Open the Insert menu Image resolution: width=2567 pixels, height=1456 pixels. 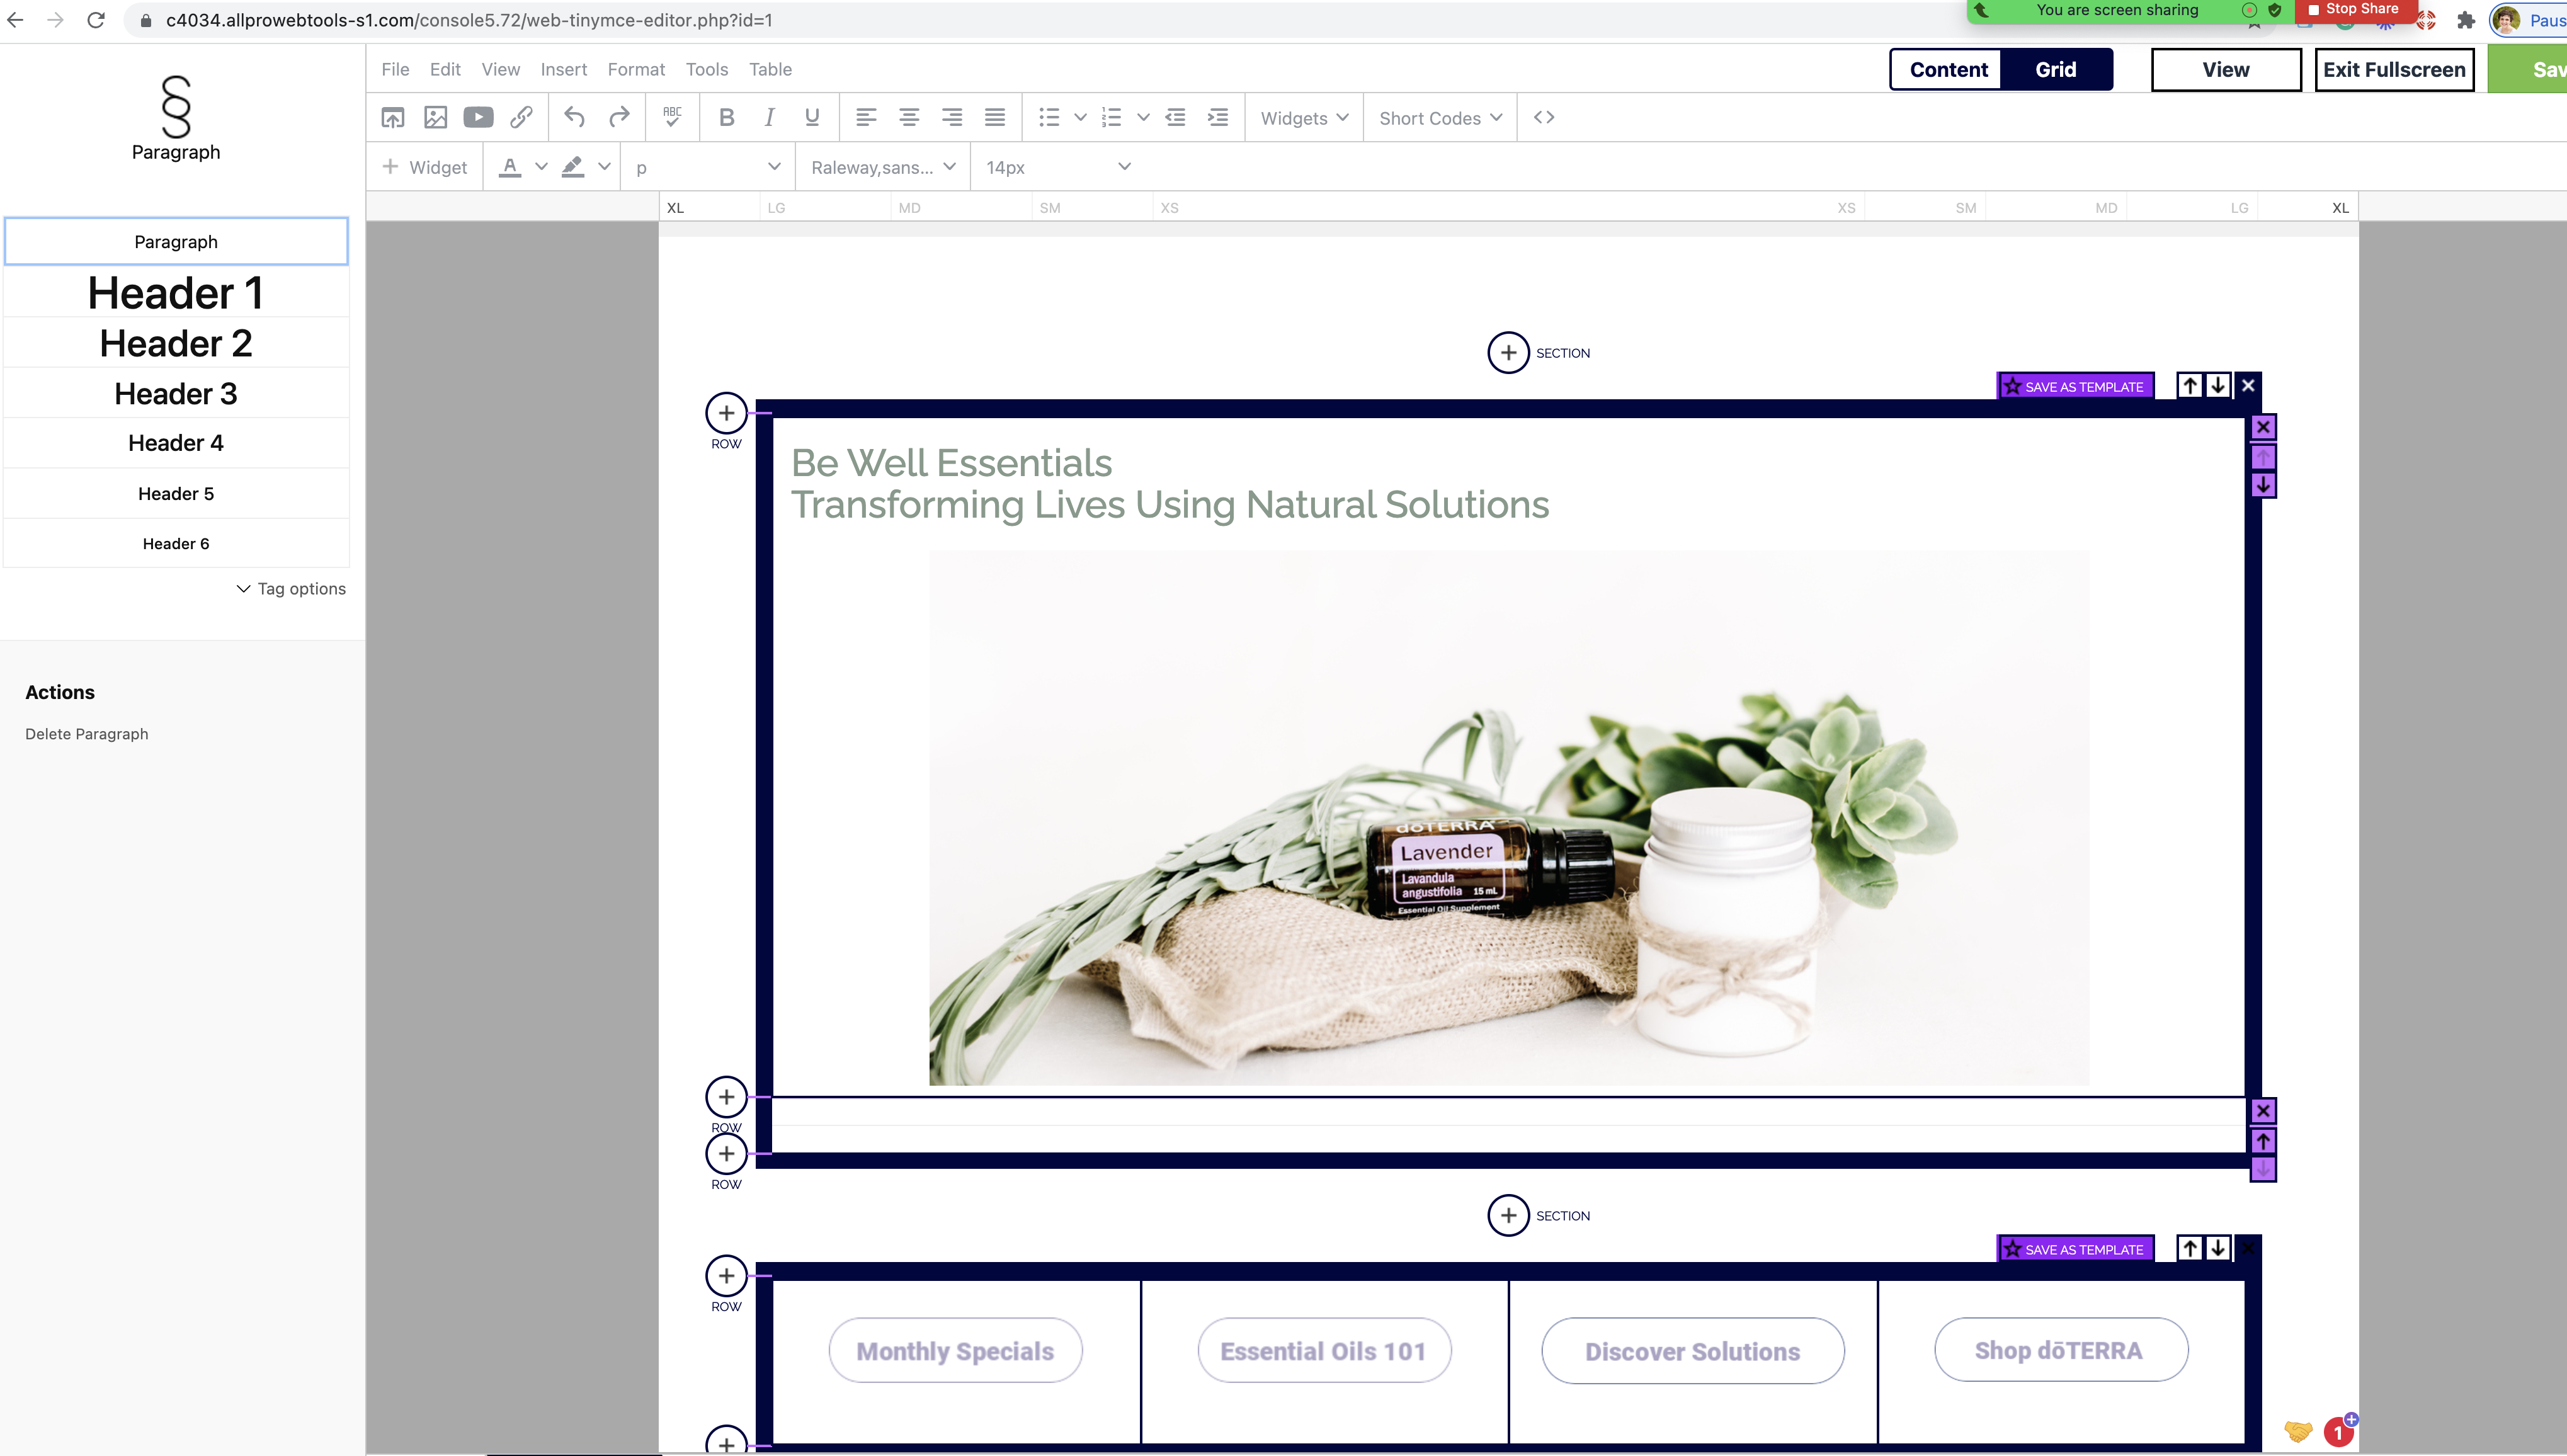[563, 70]
